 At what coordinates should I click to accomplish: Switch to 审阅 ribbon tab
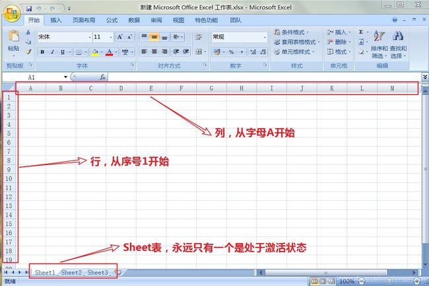[x=156, y=20]
